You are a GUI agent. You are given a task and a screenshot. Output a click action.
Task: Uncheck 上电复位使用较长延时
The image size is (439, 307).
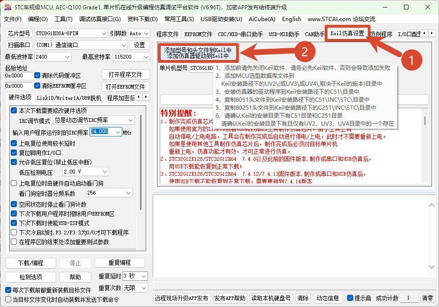point(14,143)
